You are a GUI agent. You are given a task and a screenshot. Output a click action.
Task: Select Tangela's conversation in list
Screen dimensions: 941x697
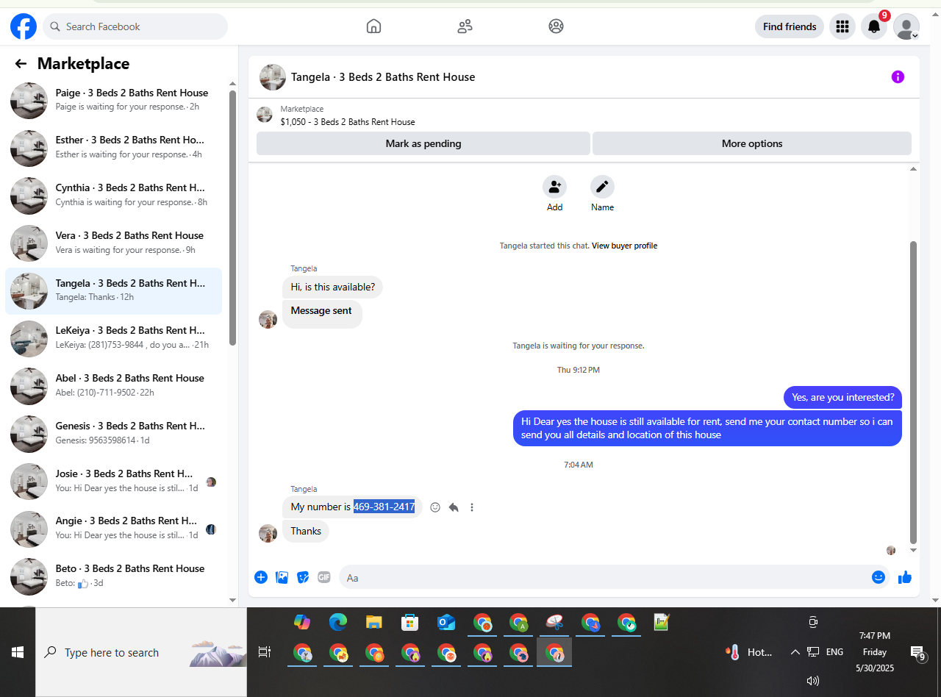[114, 290]
